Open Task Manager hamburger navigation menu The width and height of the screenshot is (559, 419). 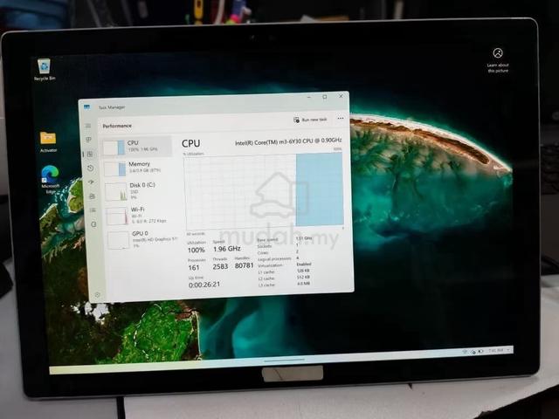pos(88,126)
